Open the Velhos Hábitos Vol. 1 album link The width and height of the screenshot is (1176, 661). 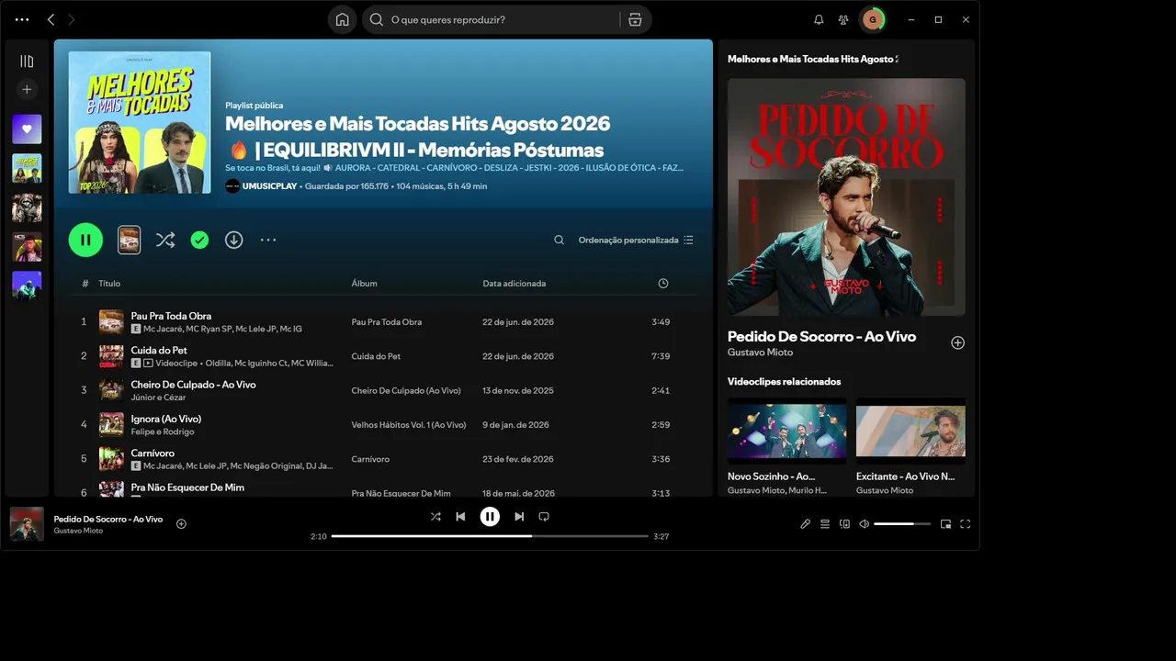click(409, 425)
